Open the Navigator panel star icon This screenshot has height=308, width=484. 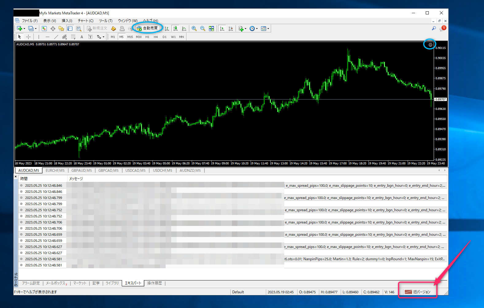coord(61,28)
